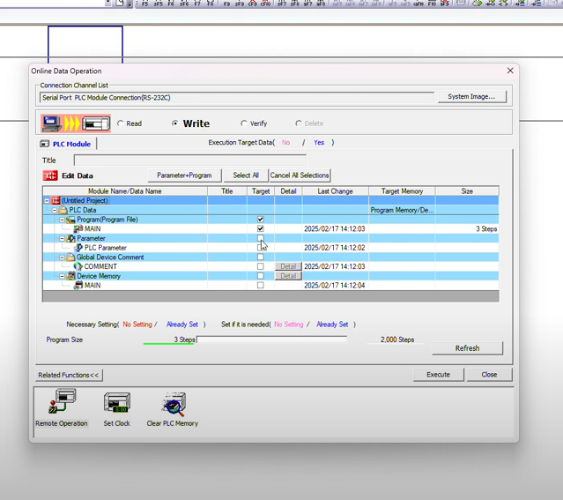563x500 pixels.
Task: Click into the Title input field
Action: [189, 160]
